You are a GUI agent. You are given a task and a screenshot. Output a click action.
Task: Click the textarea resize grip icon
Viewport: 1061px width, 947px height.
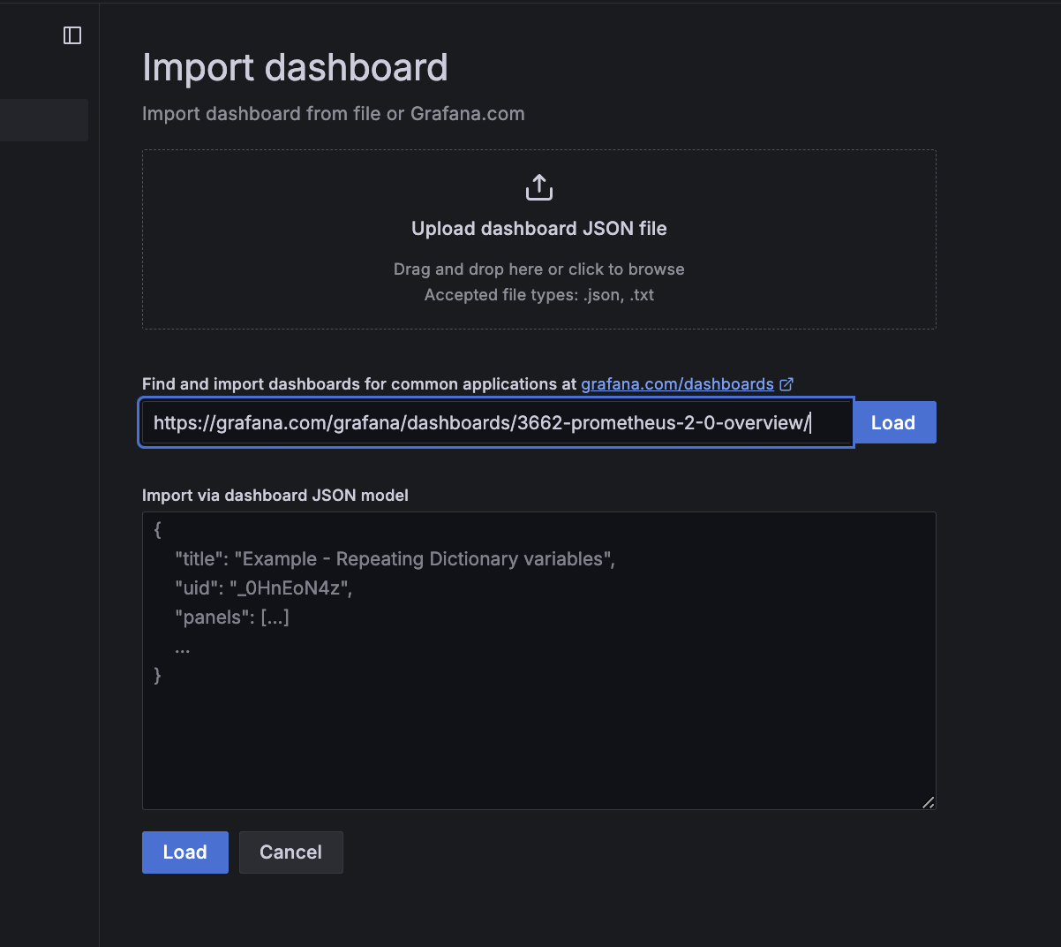929,803
